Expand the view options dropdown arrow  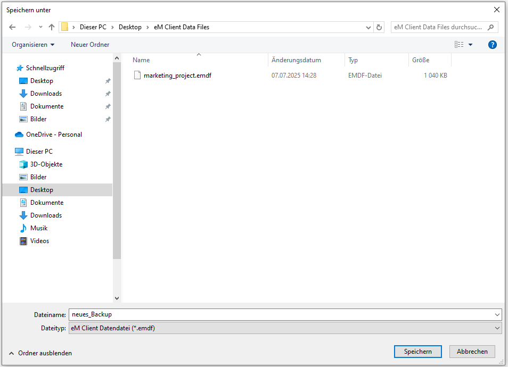click(x=470, y=45)
